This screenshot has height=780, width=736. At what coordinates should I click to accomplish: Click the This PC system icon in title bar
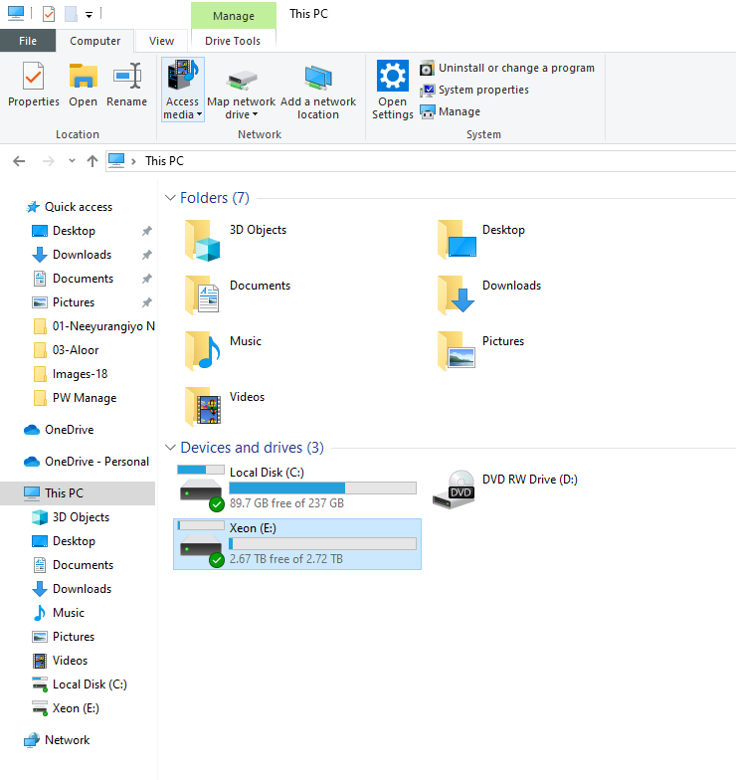[16, 14]
